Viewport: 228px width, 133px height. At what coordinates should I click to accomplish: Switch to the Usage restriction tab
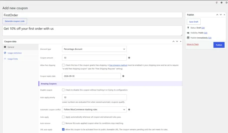click(20, 53)
